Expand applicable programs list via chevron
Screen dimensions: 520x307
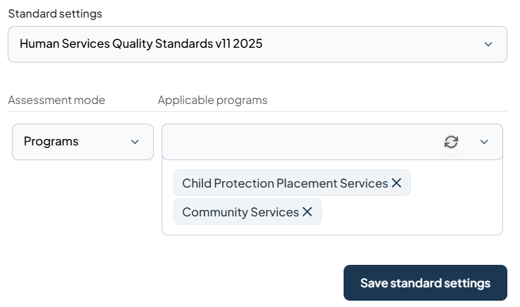pyautogui.click(x=484, y=142)
